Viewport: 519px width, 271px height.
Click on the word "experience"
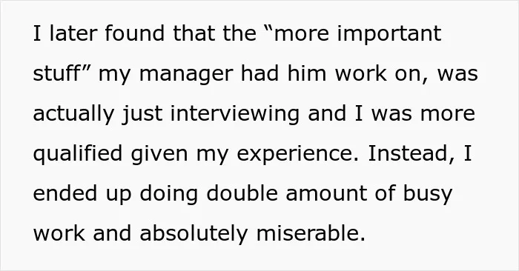(x=295, y=155)
